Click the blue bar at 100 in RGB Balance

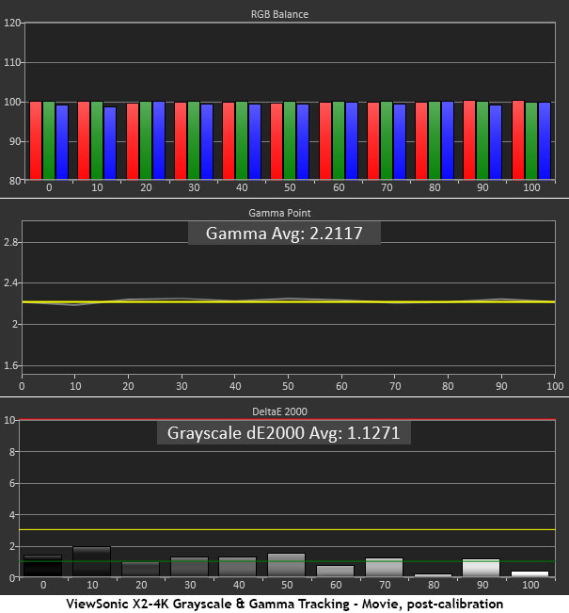545,140
